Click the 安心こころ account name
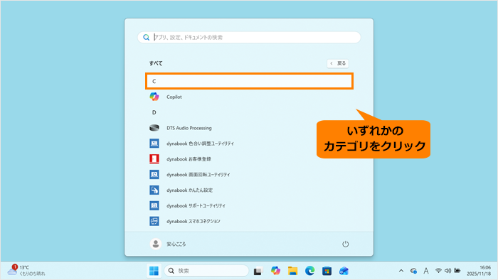 pos(176,244)
